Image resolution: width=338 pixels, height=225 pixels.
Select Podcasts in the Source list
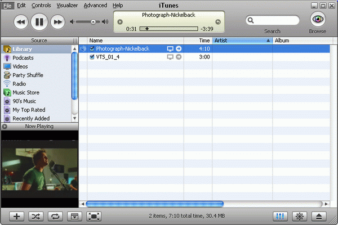36,58
